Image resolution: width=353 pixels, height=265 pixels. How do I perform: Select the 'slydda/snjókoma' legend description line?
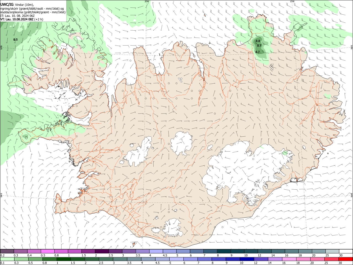click(33, 12)
